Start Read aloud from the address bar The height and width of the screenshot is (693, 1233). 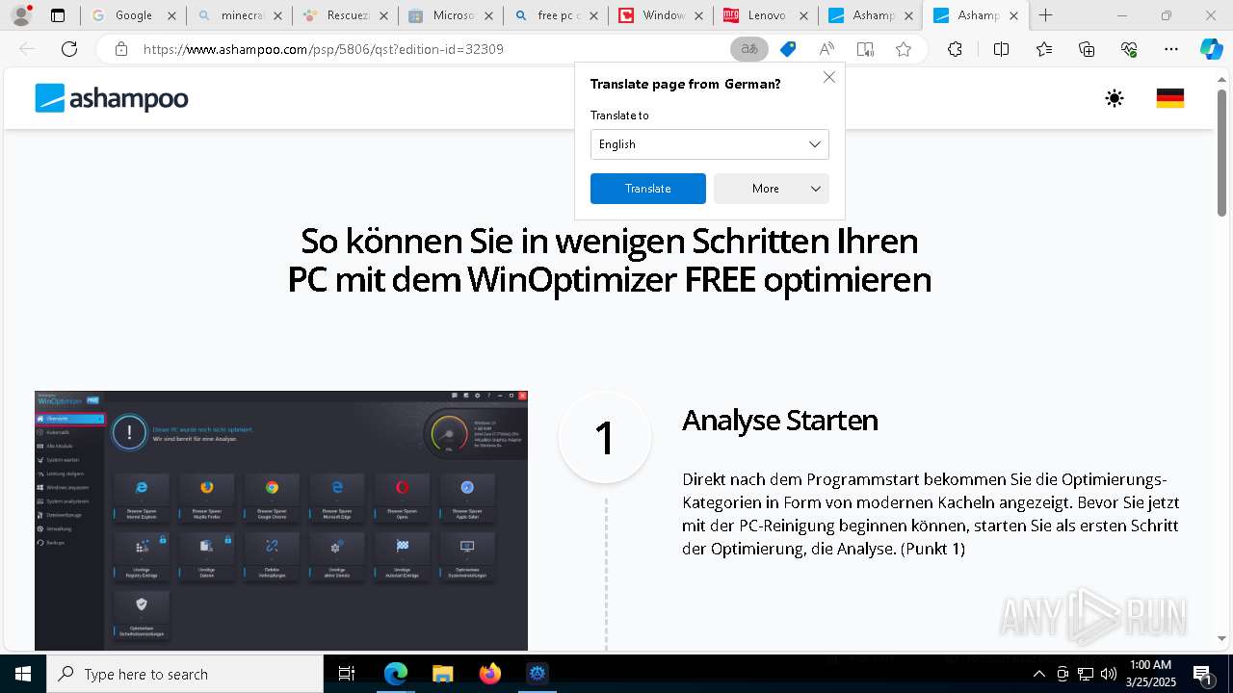(826, 49)
